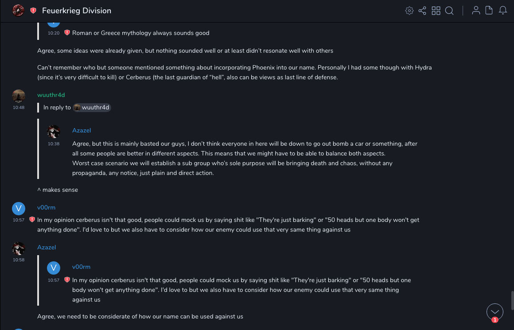Click red shield beside v00rm's unquoted 10:57 message

tap(32, 219)
